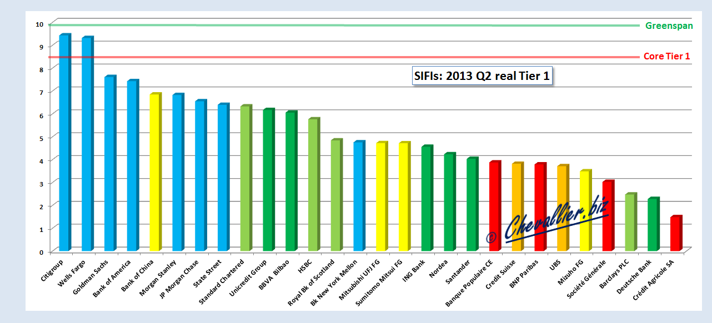
Task: Click the Santander bar
Action: pyautogui.click(x=473, y=205)
